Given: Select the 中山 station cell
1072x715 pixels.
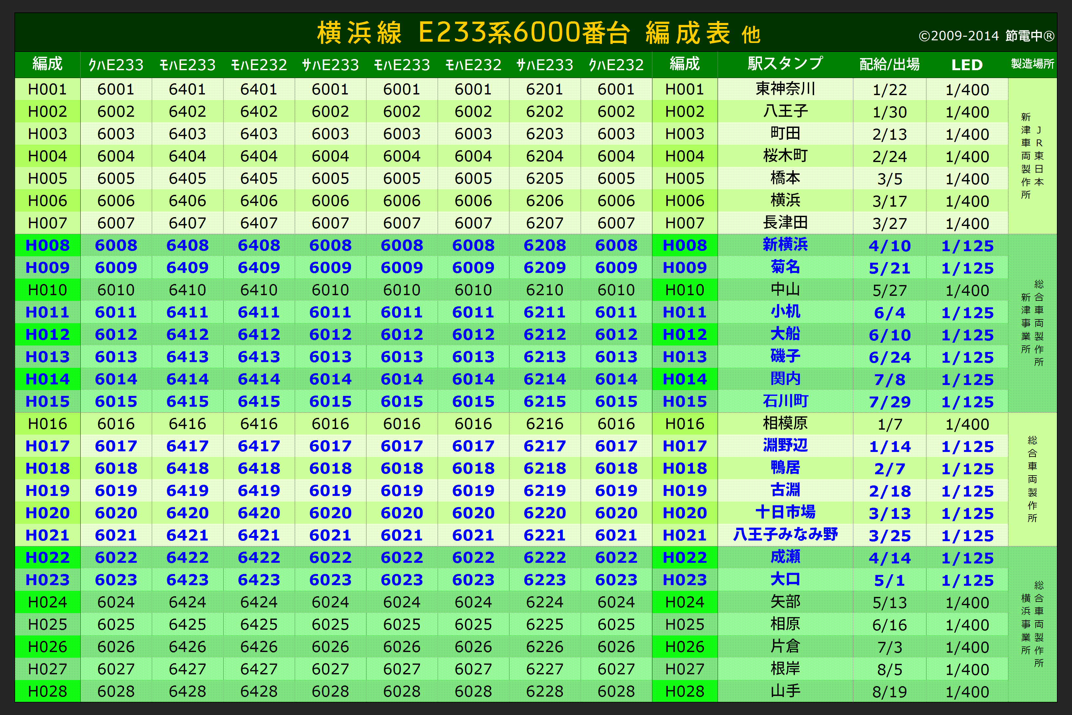Looking at the screenshot, I should (785, 290).
